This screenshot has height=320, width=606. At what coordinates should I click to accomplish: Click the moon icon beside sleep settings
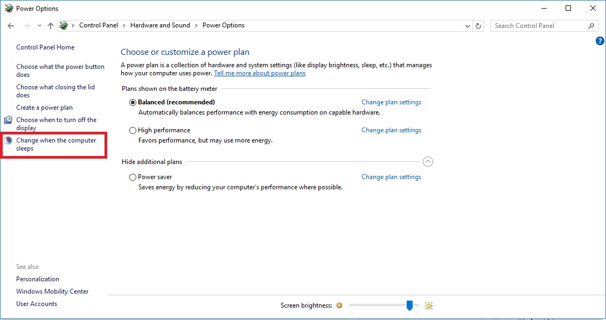point(8,140)
